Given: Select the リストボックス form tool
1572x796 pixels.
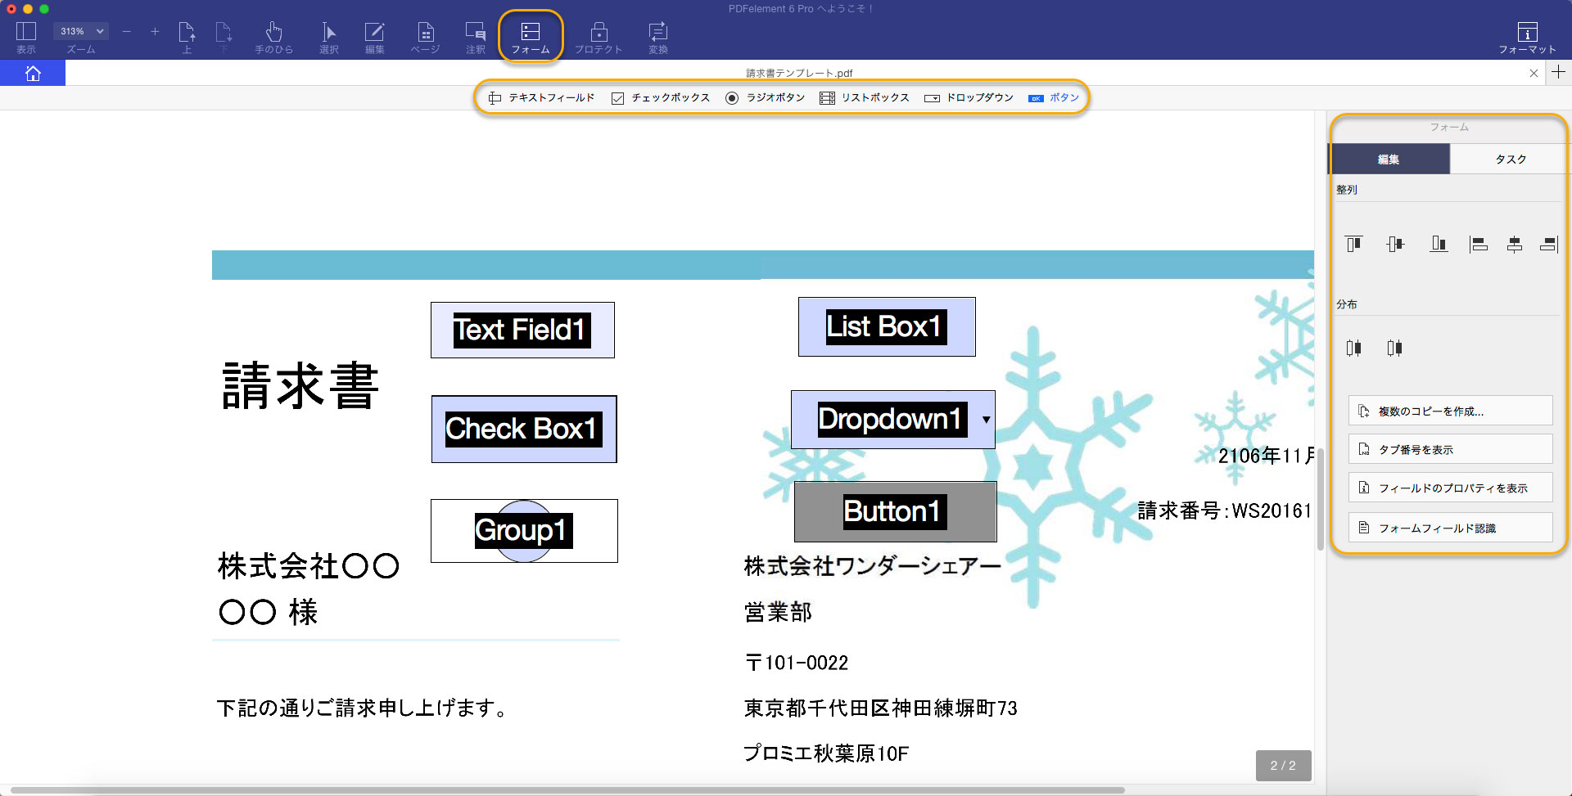Looking at the screenshot, I should pos(865,97).
